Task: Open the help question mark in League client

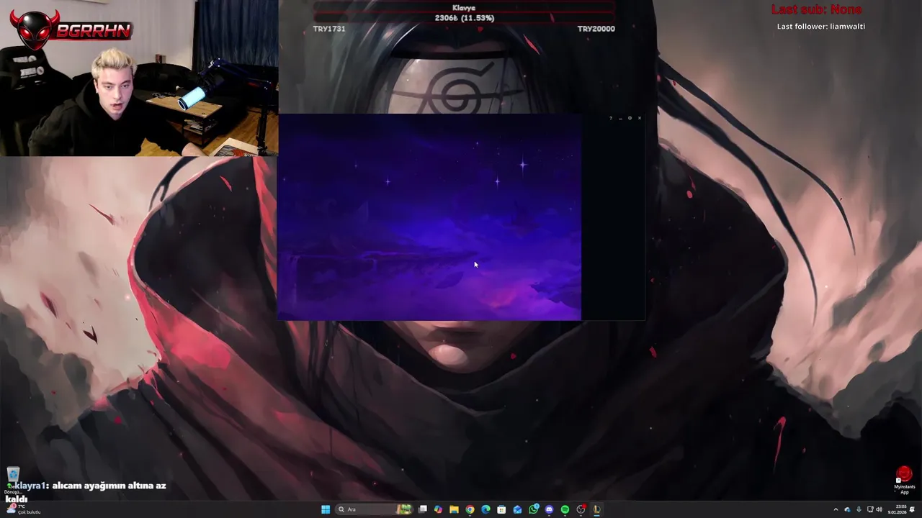Action: (611, 118)
